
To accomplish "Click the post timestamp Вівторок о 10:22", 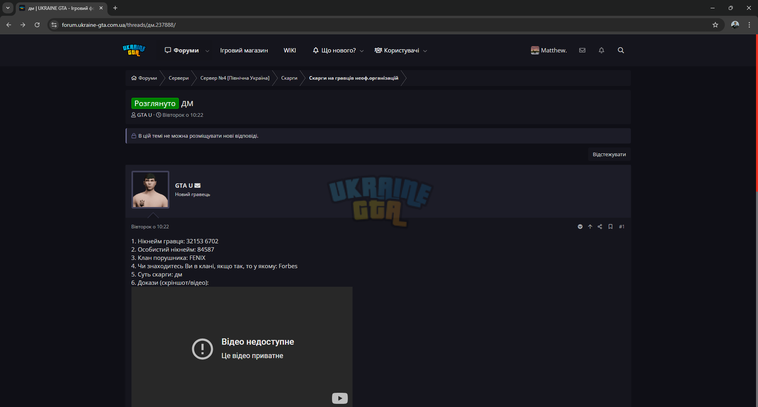I will pos(150,227).
